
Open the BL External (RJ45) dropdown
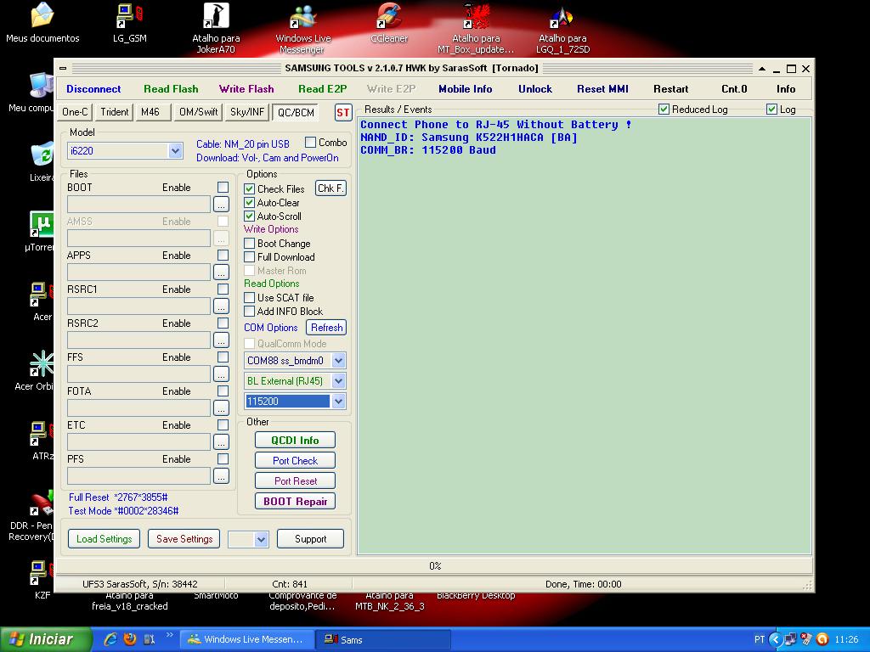[338, 381]
